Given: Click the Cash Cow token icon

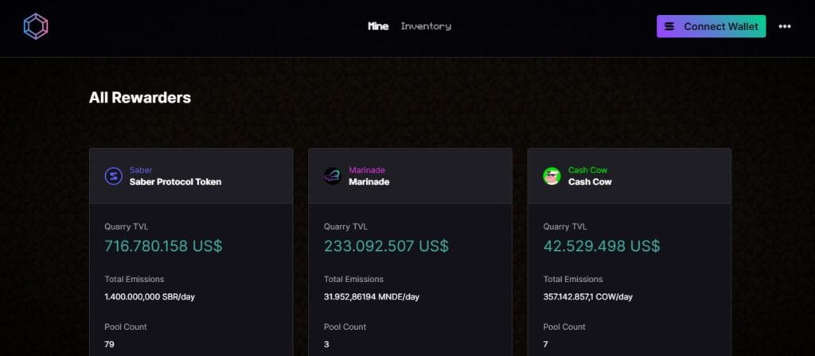Looking at the screenshot, I should [x=552, y=176].
